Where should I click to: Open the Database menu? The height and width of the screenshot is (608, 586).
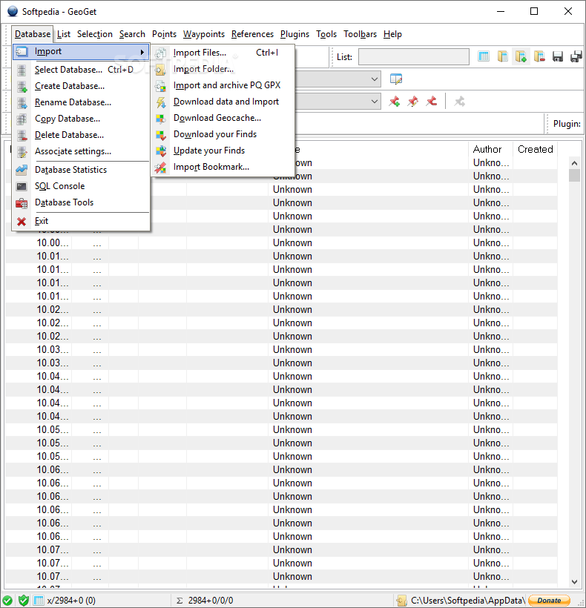[33, 34]
